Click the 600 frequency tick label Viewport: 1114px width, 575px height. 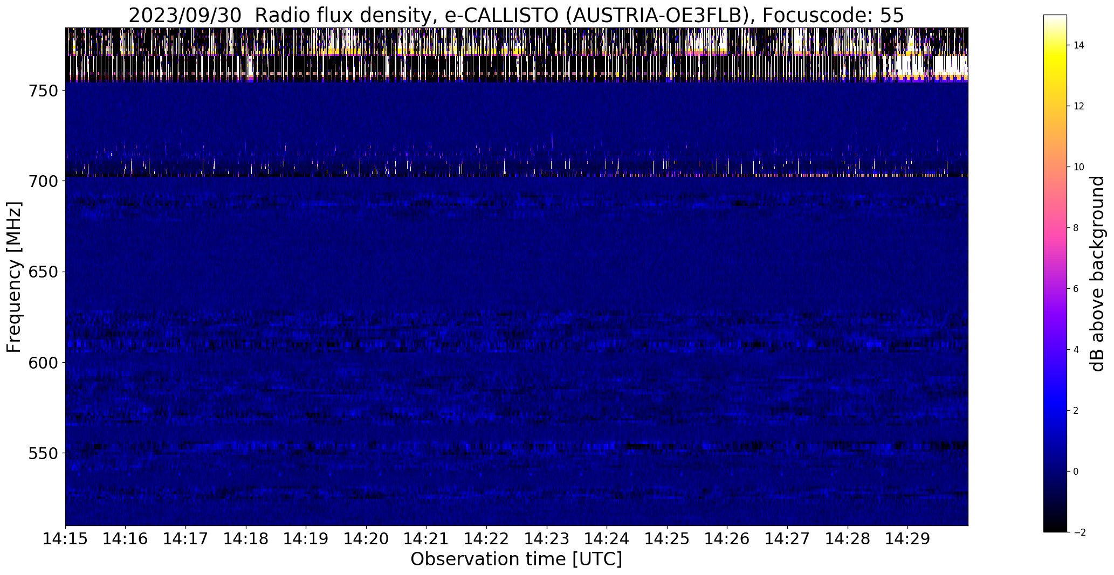pos(43,363)
